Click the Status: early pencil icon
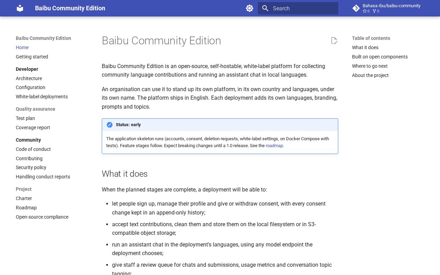The image size is (440, 275). coord(110,125)
